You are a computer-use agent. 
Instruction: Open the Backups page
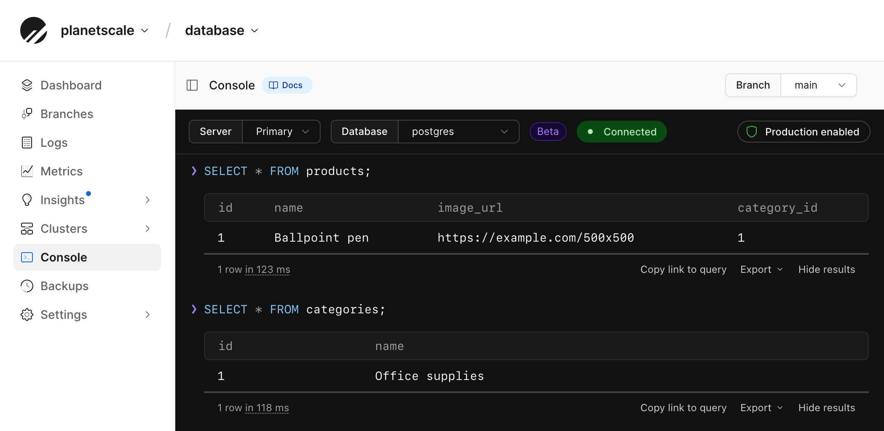(87, 286)
